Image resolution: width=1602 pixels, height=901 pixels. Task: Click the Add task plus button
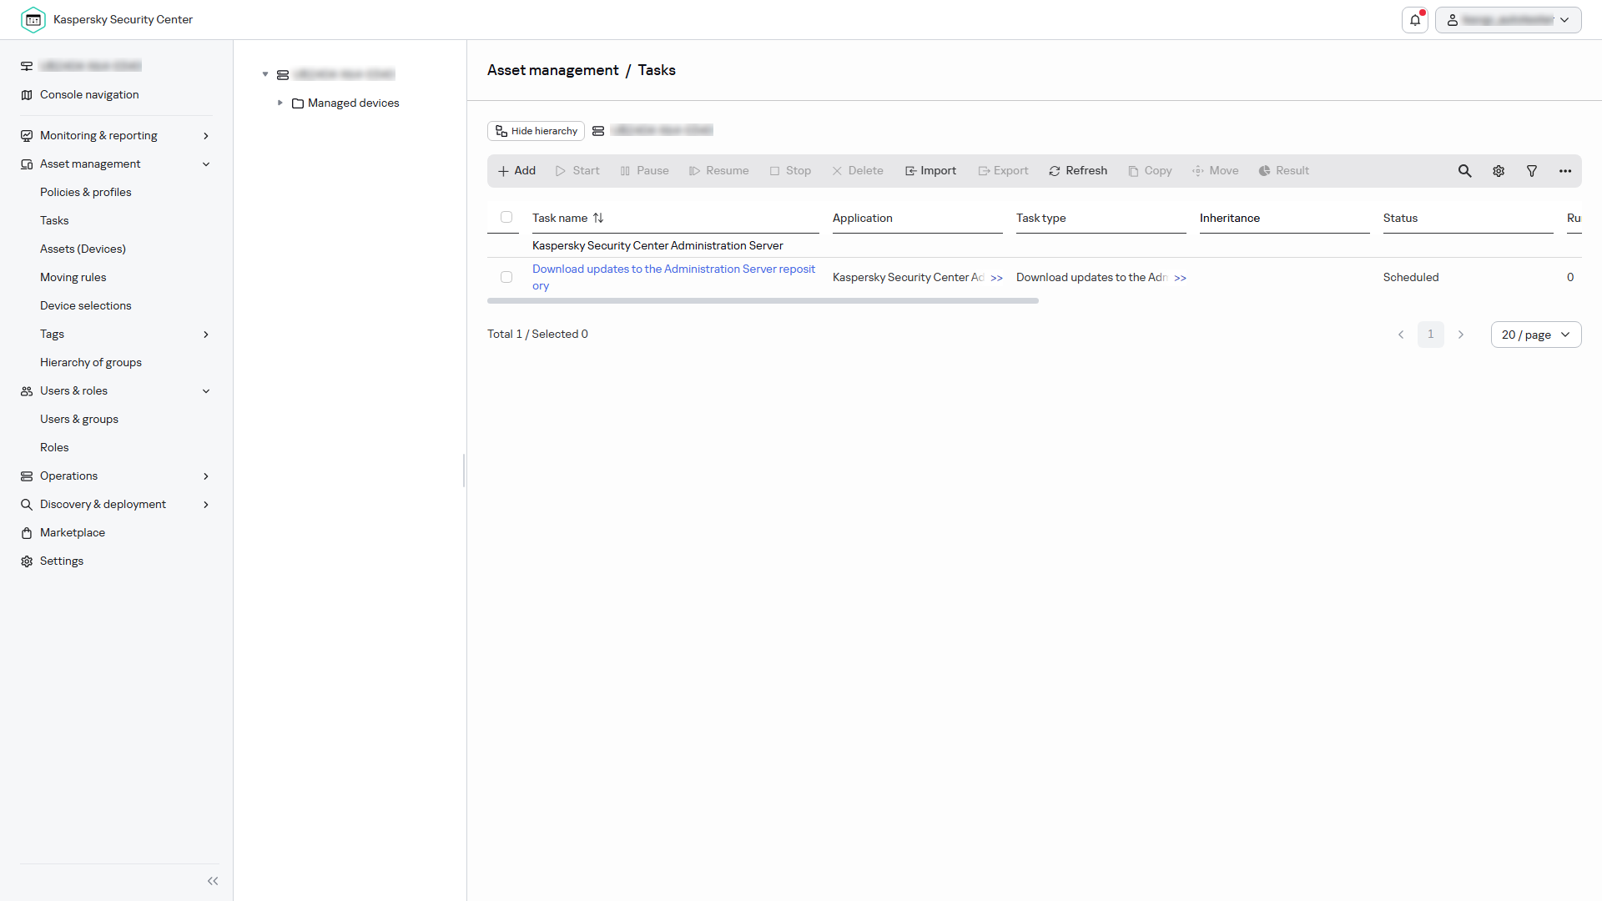click(516, 171)
